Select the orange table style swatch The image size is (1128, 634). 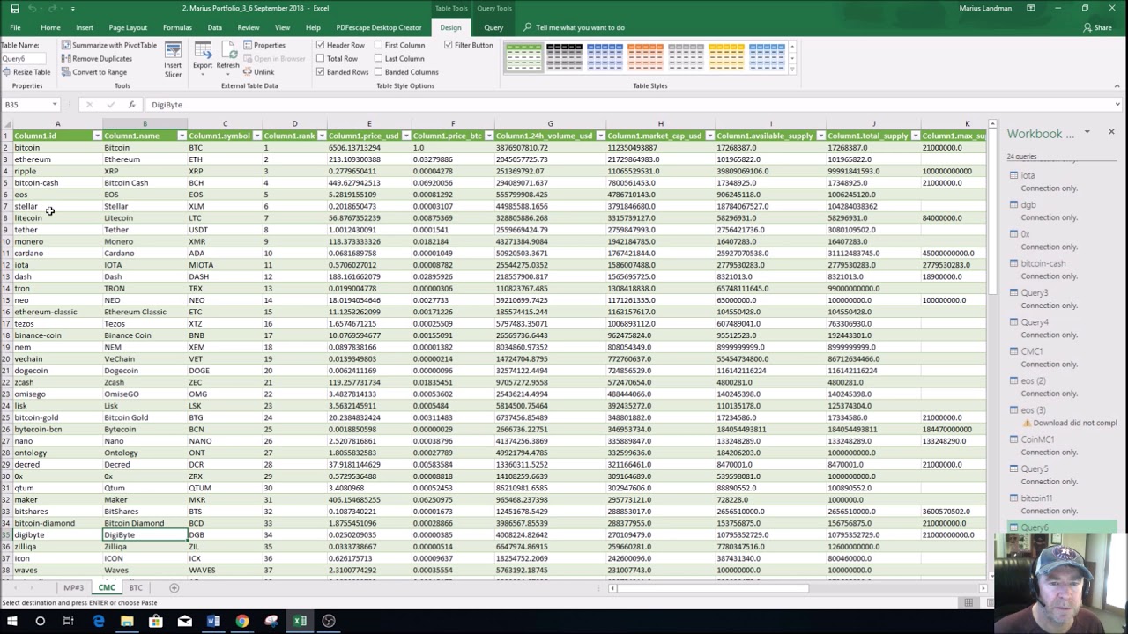(x=645, y=57)
